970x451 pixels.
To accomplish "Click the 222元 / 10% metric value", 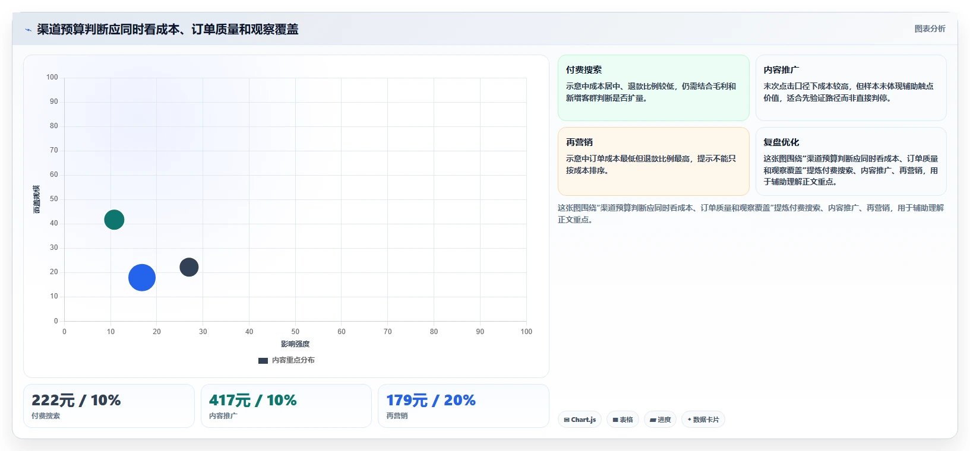I will (x=76, y=401).
